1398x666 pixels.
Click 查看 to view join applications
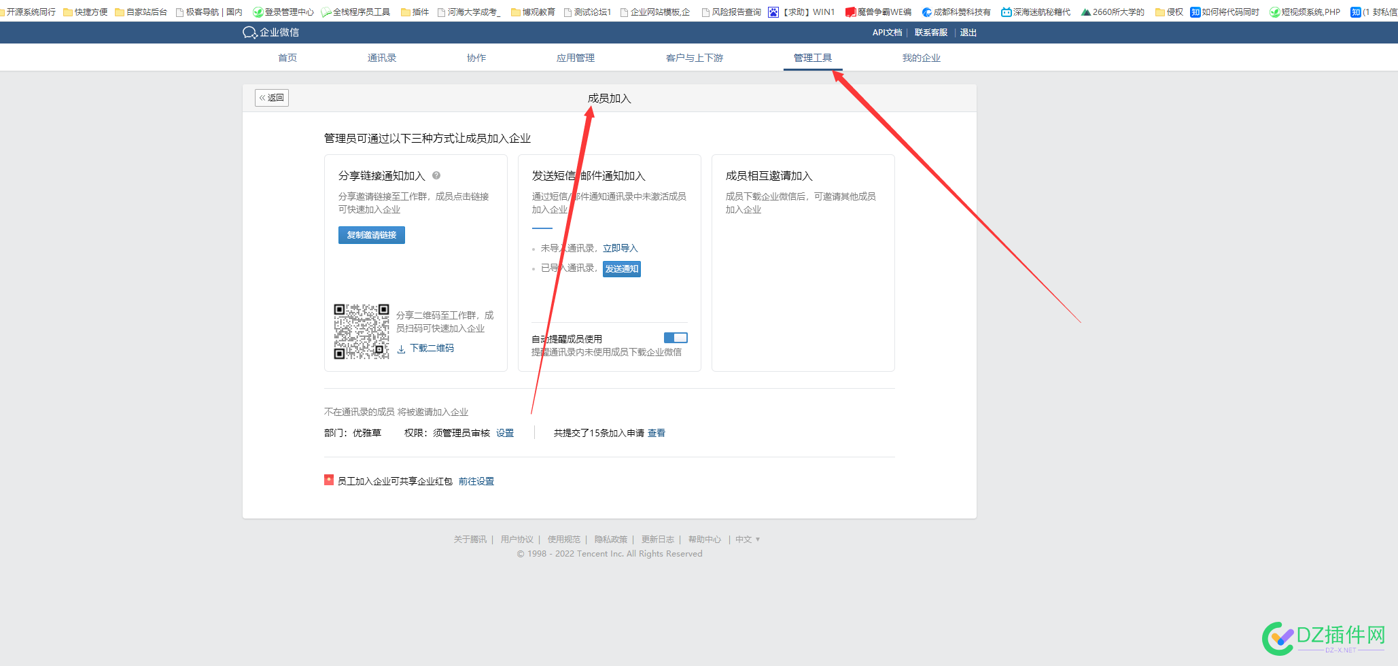(x=657, y=433)
